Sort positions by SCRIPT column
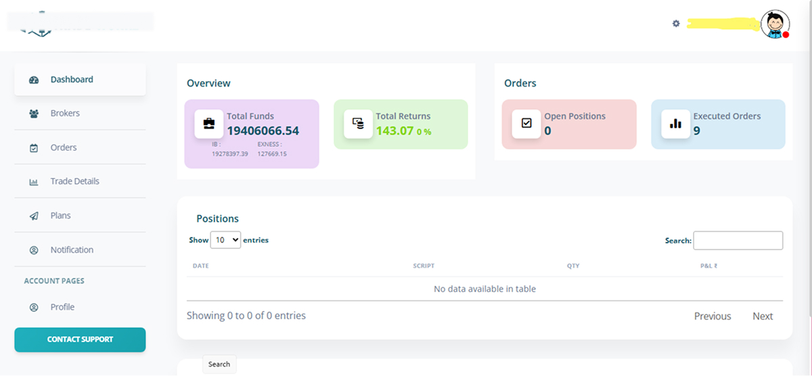 tap(424, 266)
